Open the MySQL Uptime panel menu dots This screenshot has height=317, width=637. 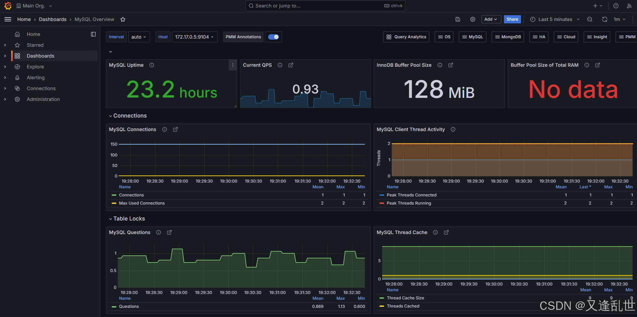(233, 65)
